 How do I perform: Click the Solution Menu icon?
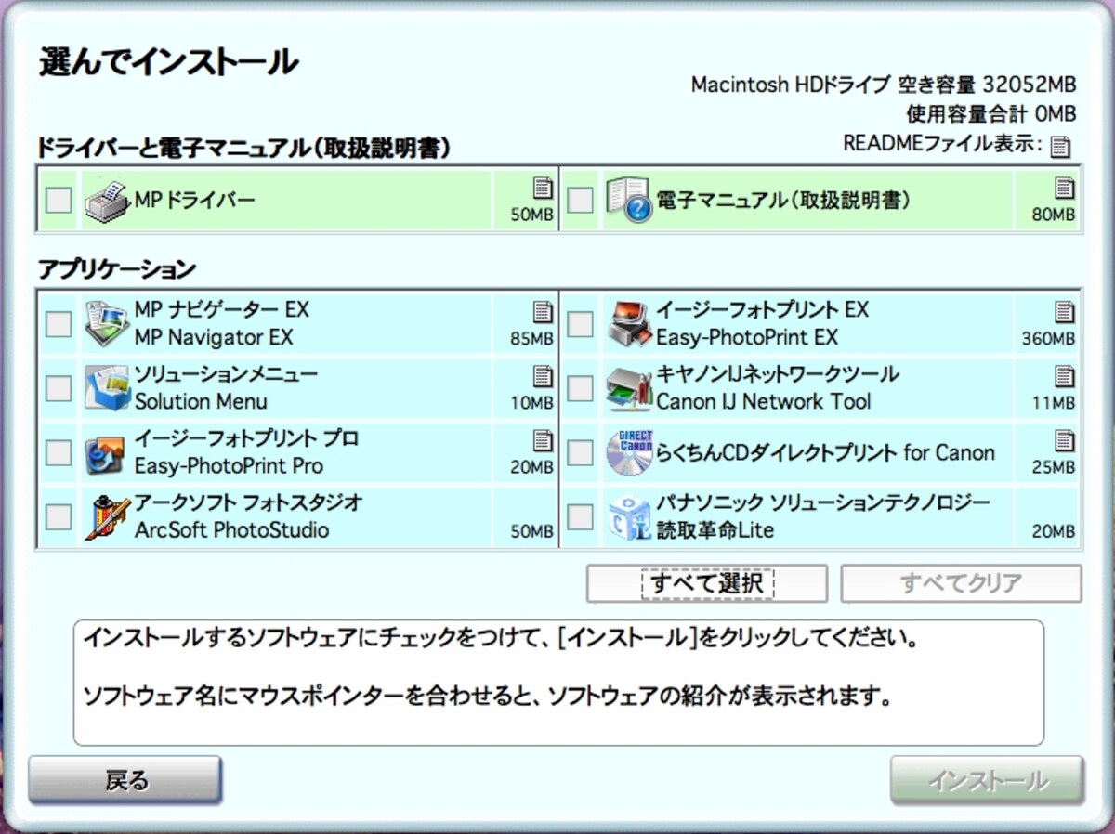[x=107, y=387]
